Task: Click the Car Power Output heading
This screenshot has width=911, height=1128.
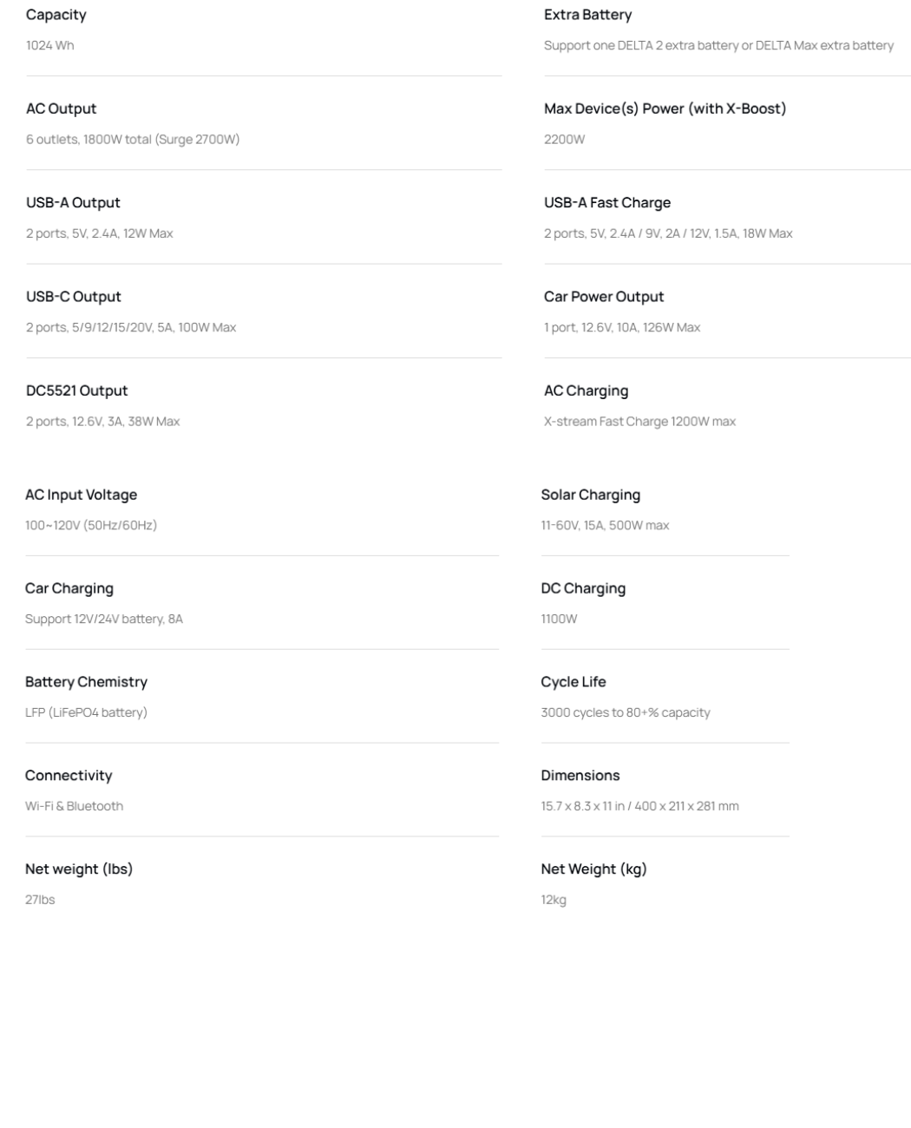Action: pos(604,296)
